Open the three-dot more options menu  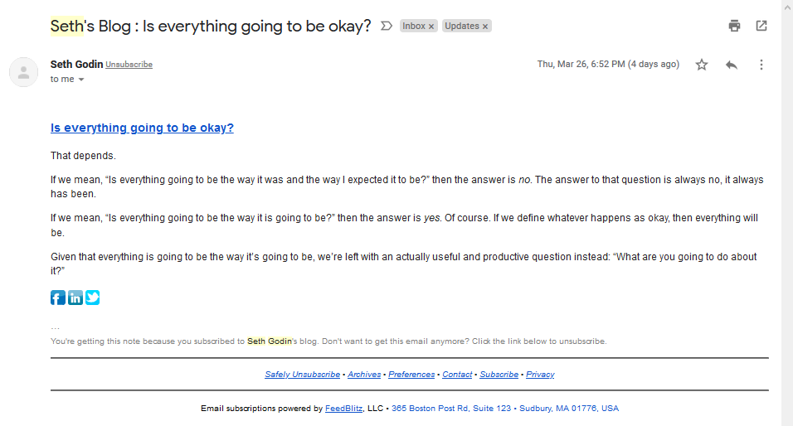[x=761, y=65]
